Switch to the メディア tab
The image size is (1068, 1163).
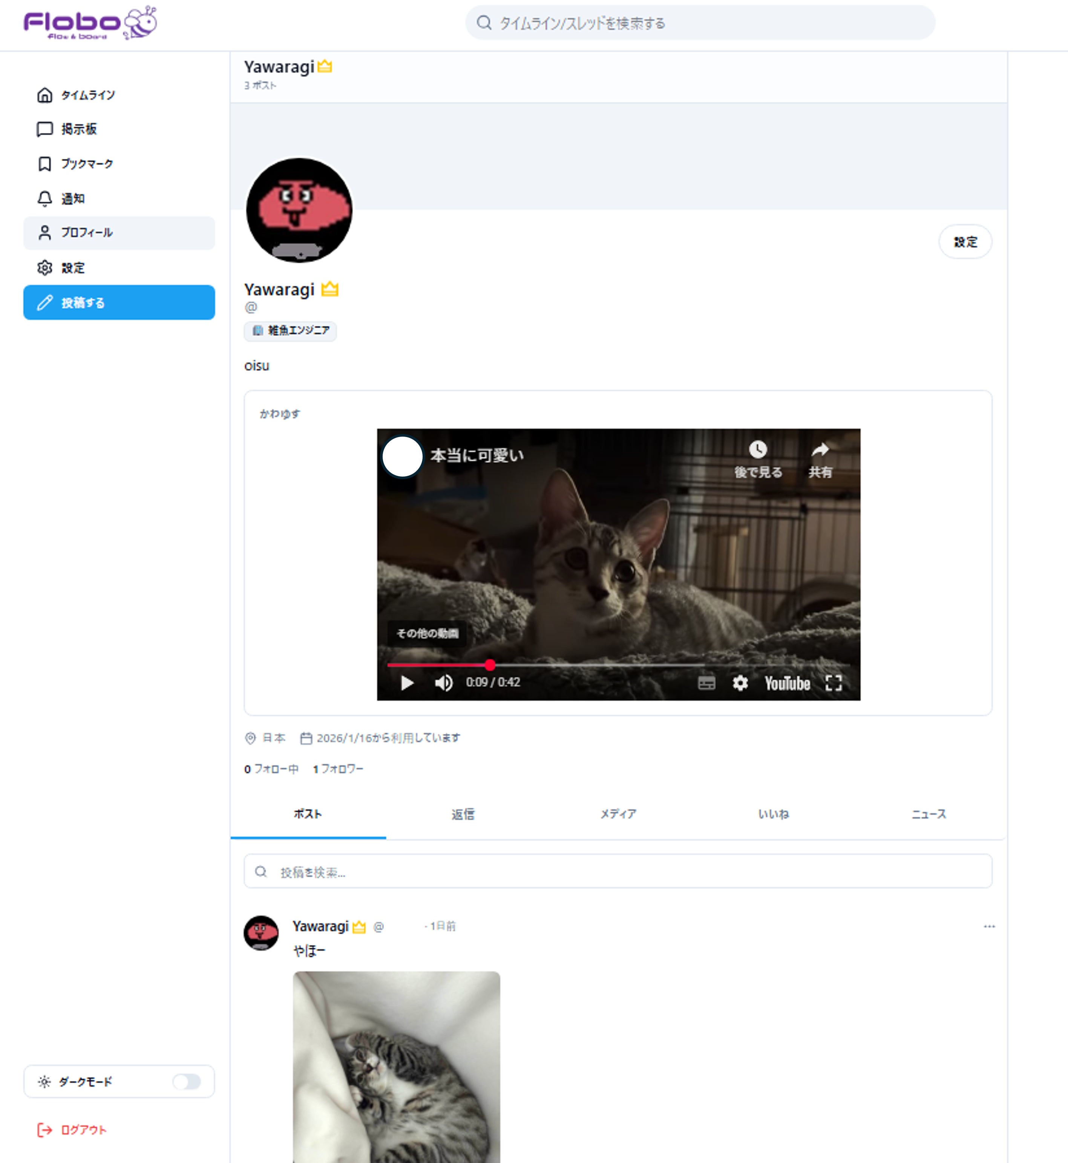618,814
